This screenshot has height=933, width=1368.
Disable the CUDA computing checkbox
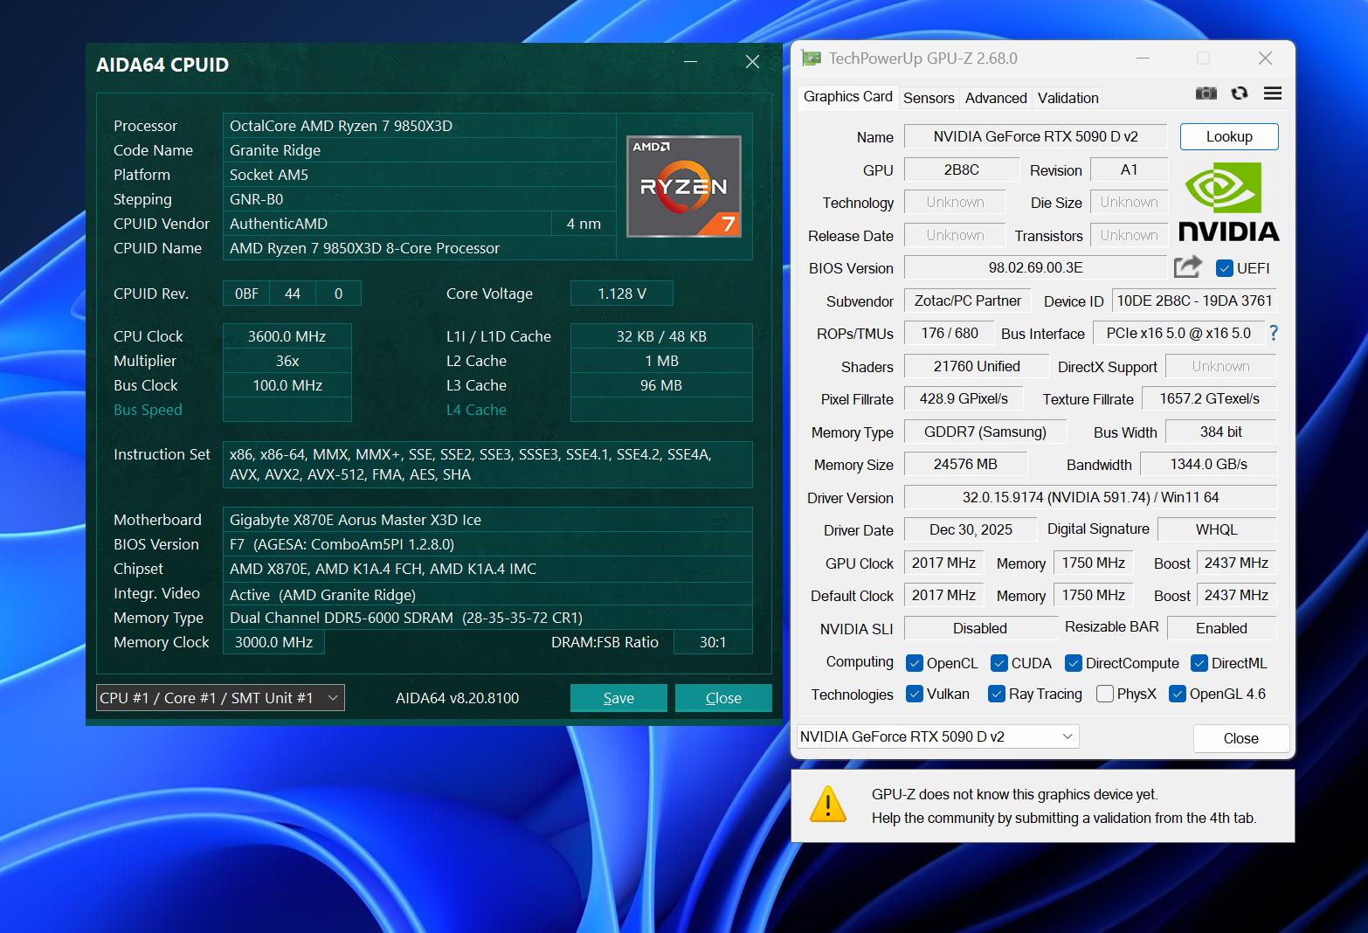click(x=999, y=663)
